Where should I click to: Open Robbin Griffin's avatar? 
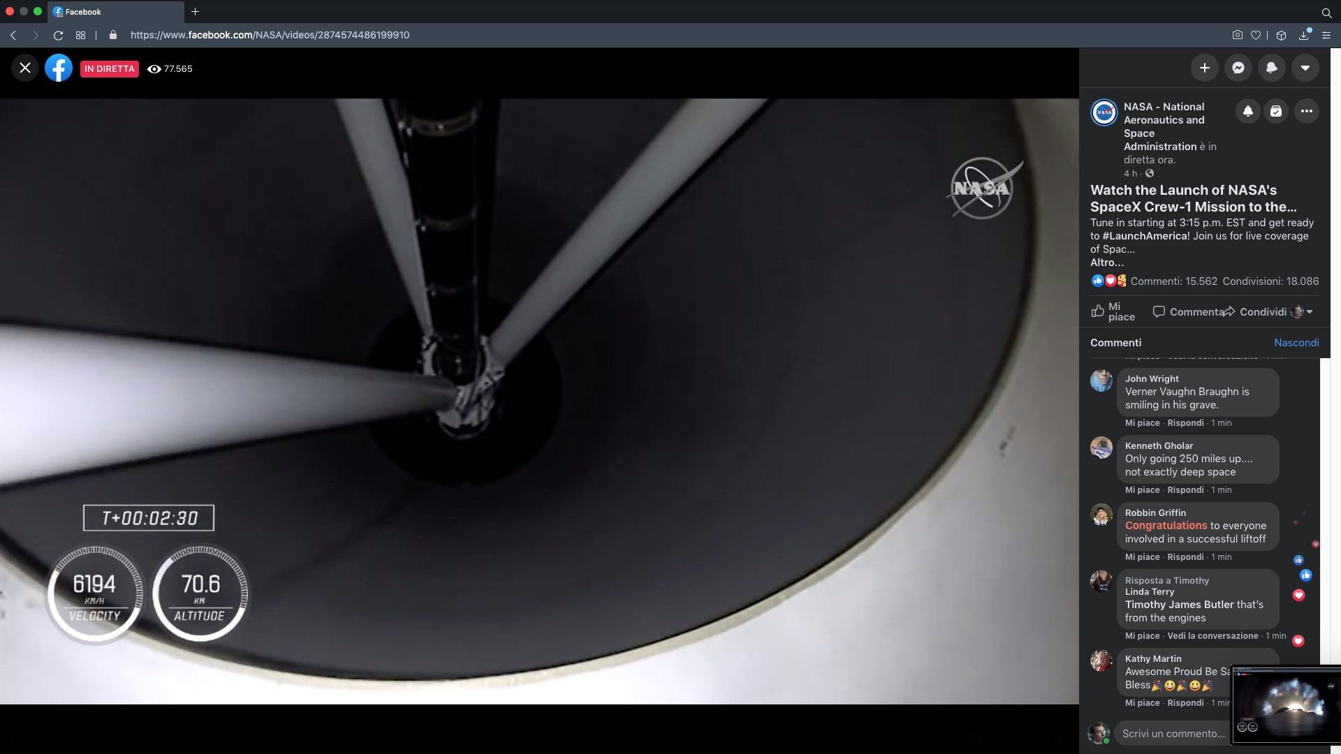1101,515
